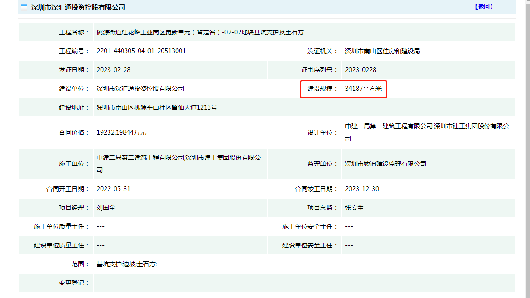Select the project name text starting with 桃源街道红花岭
Screen dimensions: 530x298
point(200,33)
